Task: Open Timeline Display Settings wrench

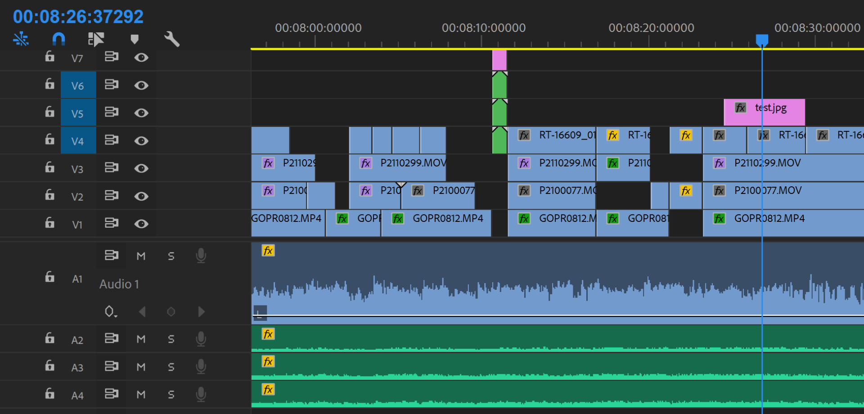Action: 172,39
